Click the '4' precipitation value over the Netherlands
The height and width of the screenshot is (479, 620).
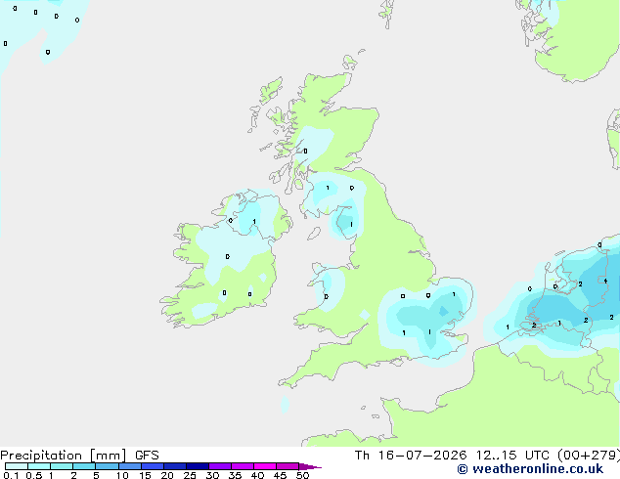(605, 281)
